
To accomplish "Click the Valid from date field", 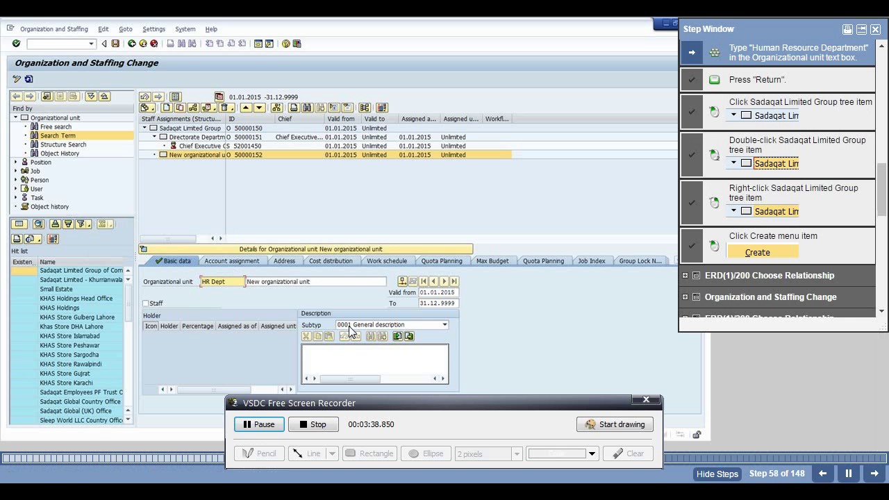I will coord(438,293).
